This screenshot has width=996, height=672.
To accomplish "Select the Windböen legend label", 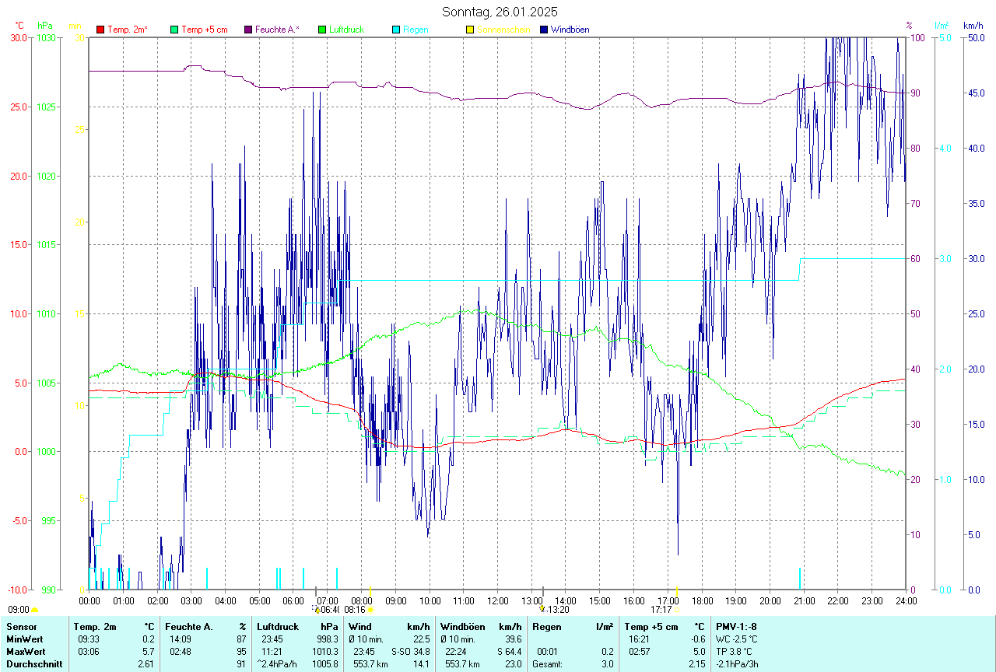I will click(570, 30).
